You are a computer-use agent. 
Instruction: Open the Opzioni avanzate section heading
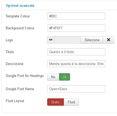coord(20,6)
